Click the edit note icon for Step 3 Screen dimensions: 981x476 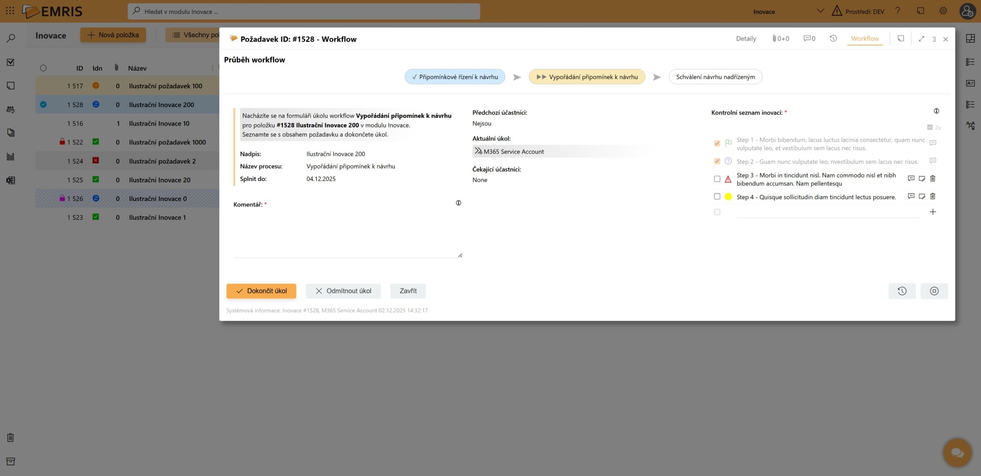point(922,178)
